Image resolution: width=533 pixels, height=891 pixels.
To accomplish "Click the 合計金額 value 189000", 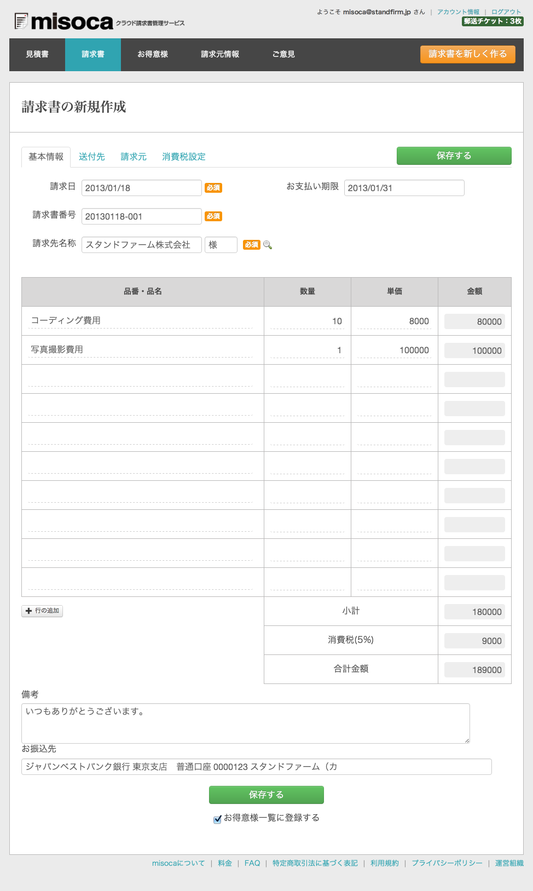I will click(x=474, y=670).
